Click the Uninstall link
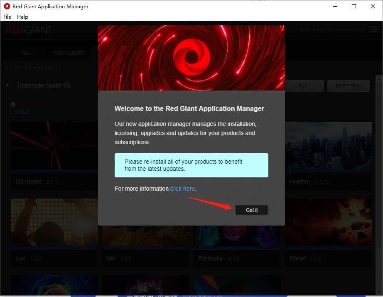The height and width of the screenshot is (297, 383). tap(20, 112)
